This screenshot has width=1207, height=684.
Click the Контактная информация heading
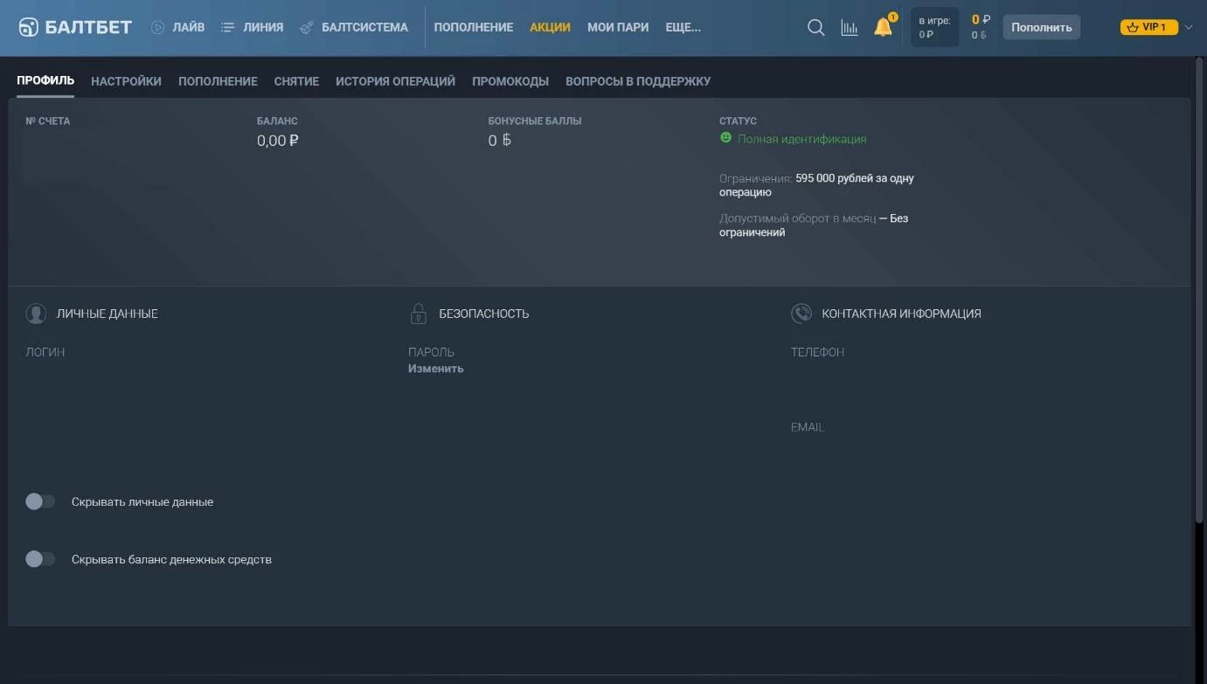901,314
